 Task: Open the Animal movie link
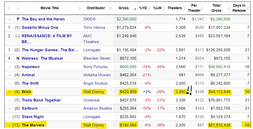pos(28,75)
